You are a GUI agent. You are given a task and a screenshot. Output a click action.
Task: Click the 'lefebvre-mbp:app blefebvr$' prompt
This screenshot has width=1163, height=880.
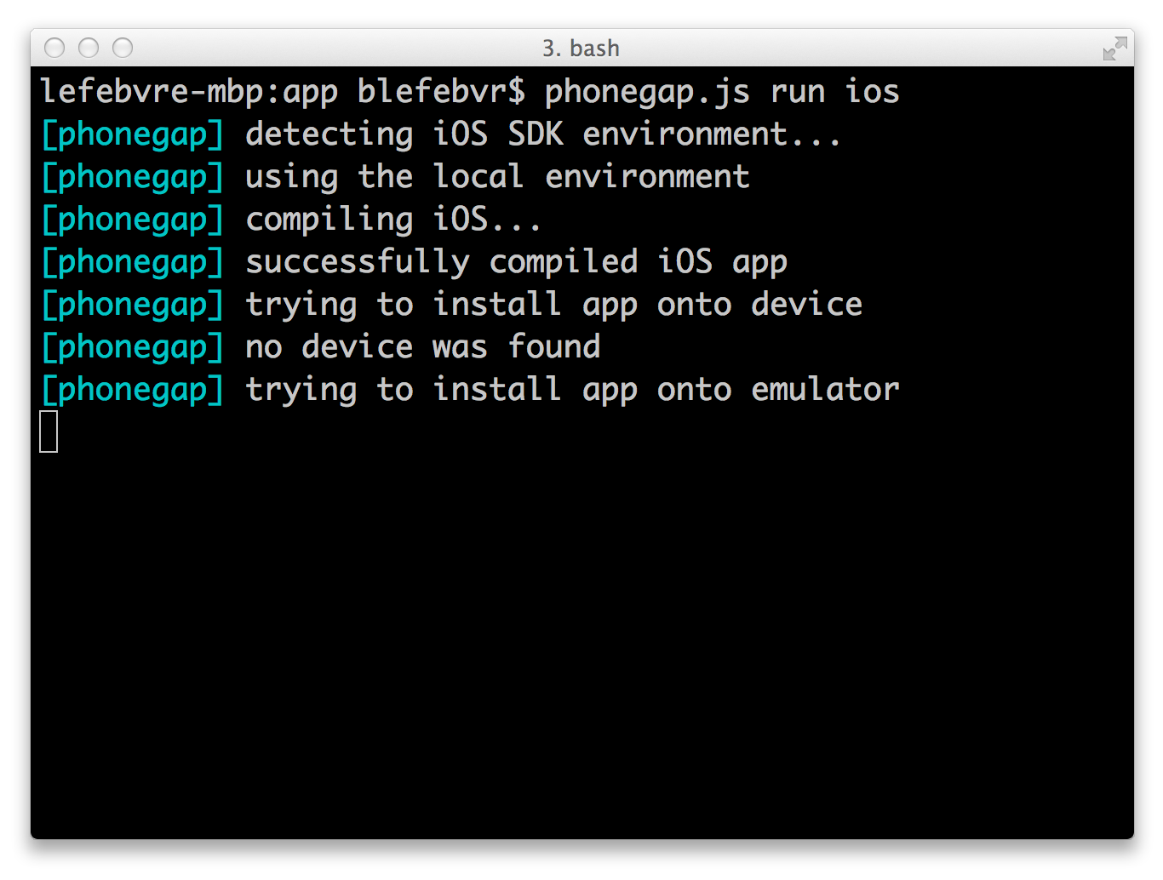[x=283, y=91]
